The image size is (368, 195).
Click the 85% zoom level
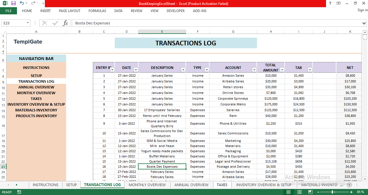pyautogui.click(x=360, y=192)
